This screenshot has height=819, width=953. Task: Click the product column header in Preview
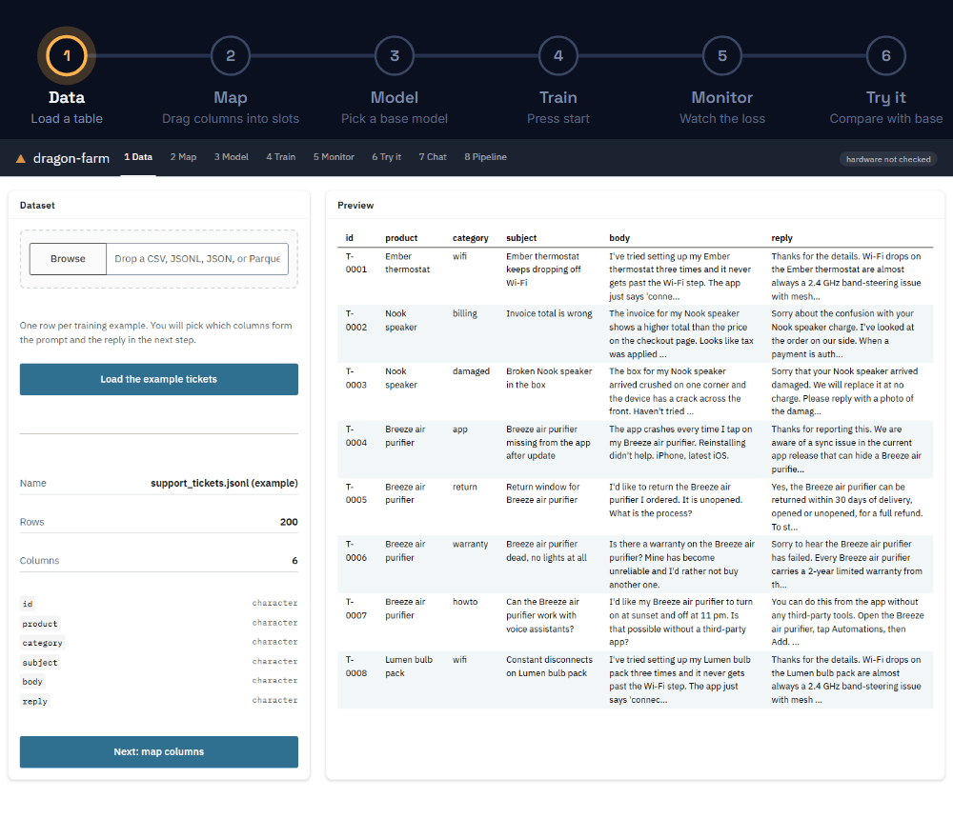click(x=401, y=238)
